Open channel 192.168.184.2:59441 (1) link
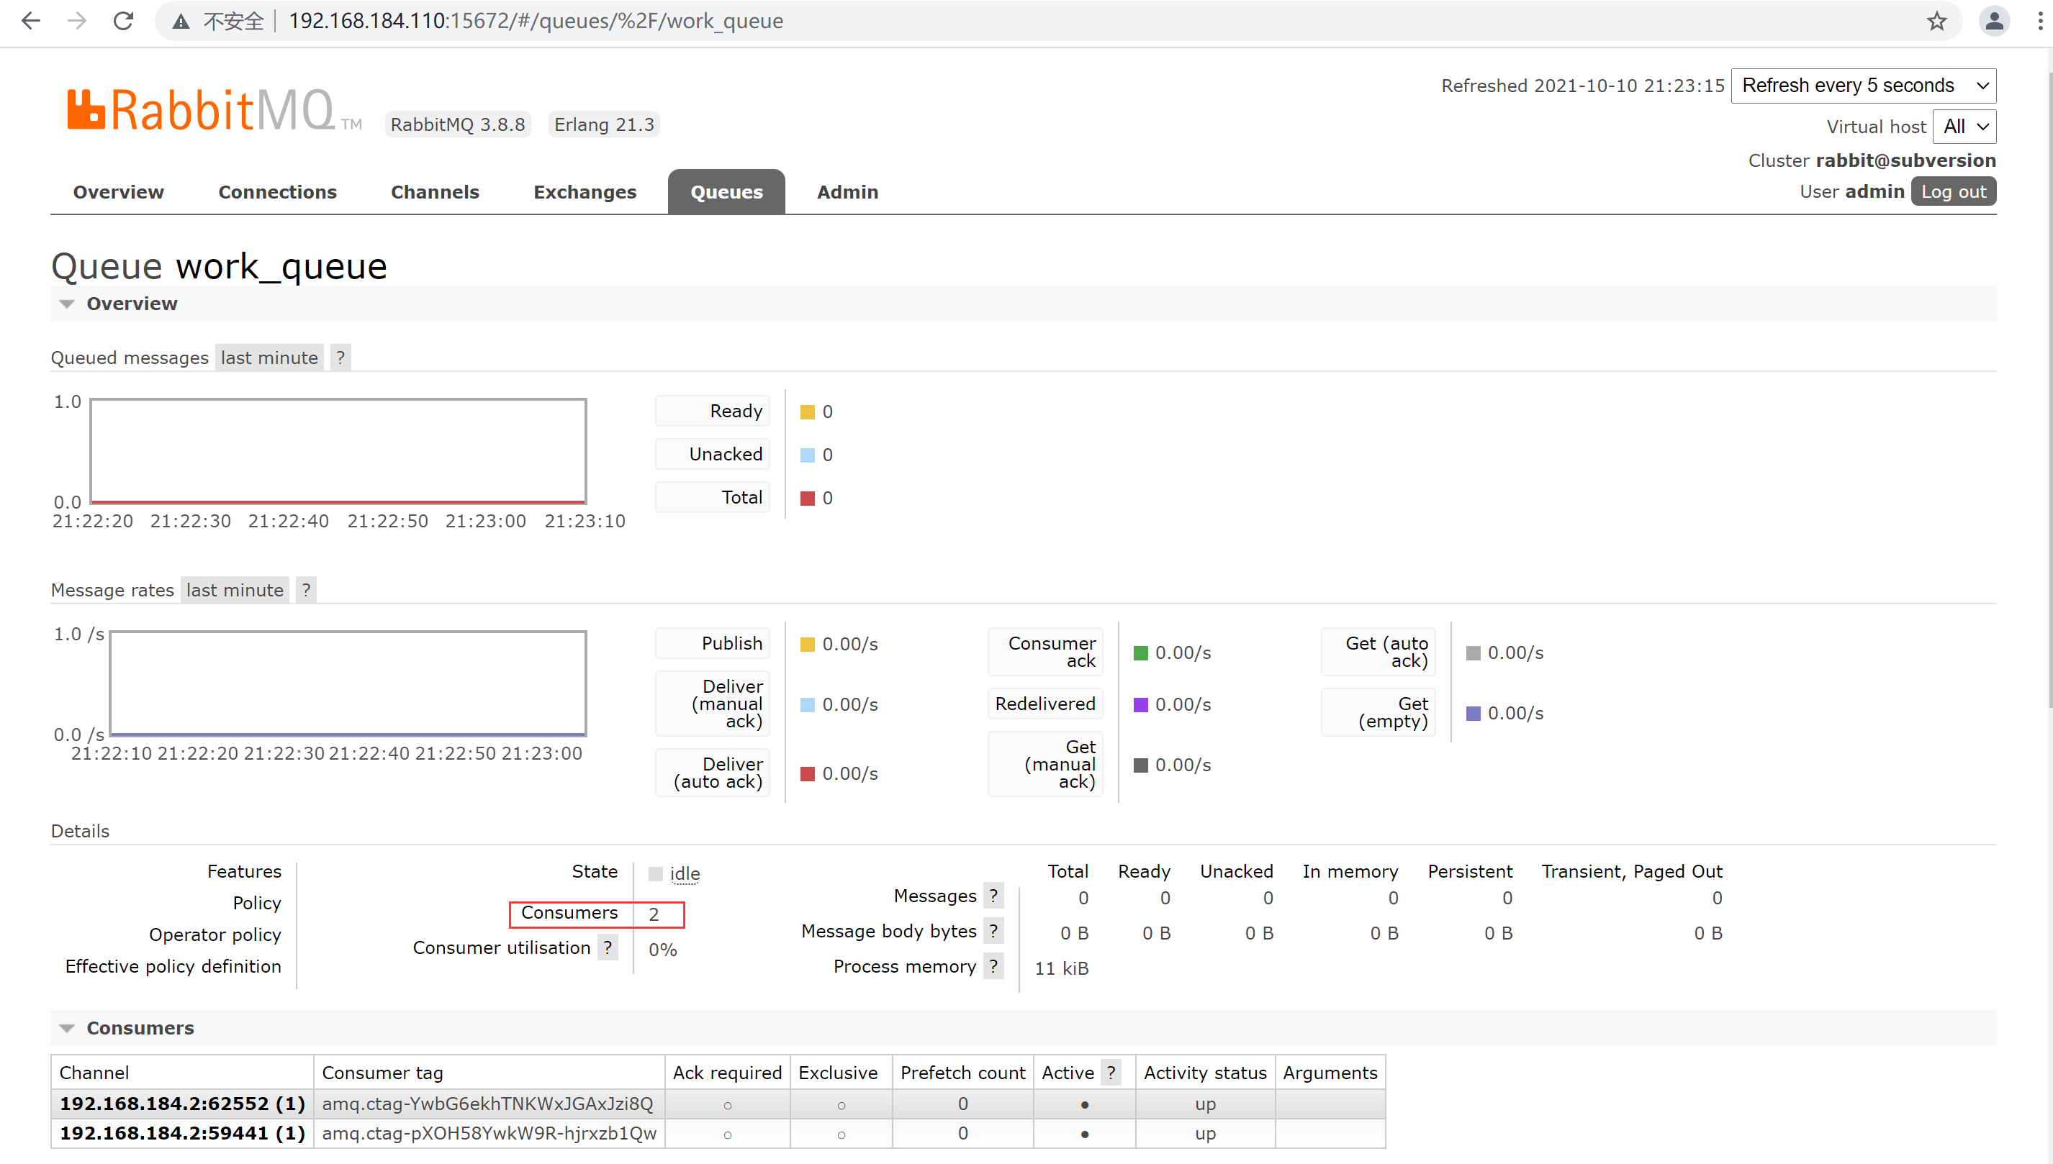2053x1164 pixels. click(182, 1133)
